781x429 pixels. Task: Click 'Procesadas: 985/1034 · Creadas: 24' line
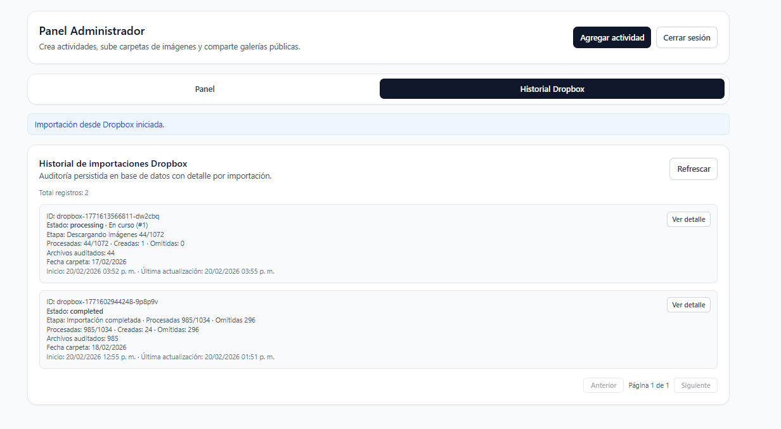122,330
